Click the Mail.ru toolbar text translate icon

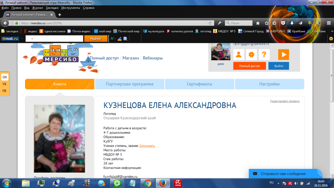point(113,39)
